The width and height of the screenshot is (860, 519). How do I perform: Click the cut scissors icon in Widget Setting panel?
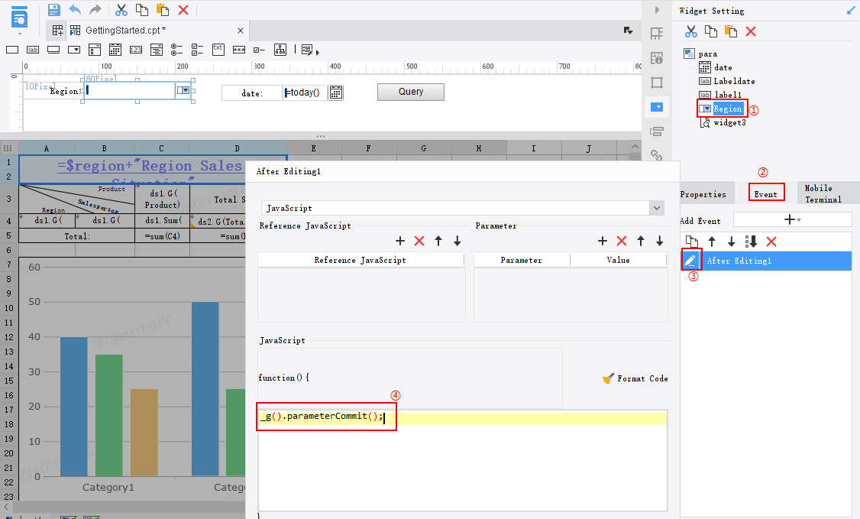[691, 31]
